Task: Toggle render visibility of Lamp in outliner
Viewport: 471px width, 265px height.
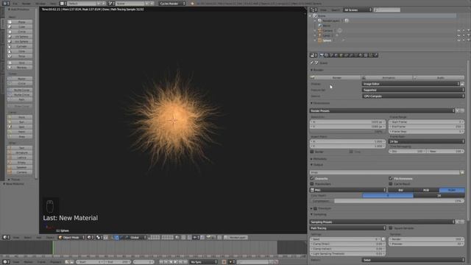Action: (468, 35)
